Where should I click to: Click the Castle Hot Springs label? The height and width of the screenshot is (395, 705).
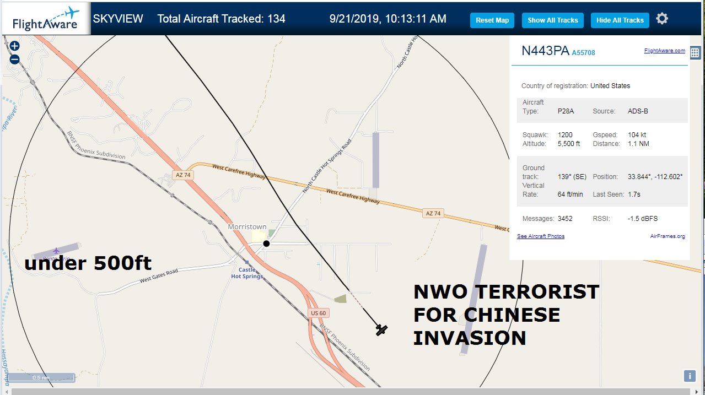(247, 273)
